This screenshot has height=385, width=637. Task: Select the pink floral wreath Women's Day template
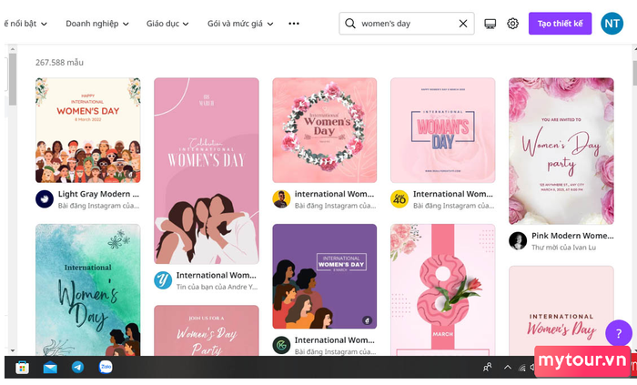[x=325, y=130]
